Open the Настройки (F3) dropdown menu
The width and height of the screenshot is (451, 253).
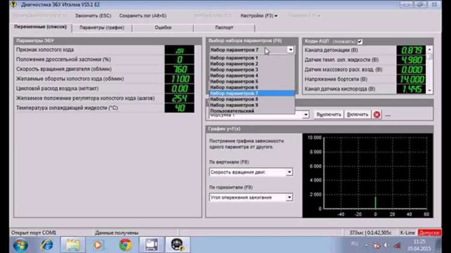tap(259, 16)
